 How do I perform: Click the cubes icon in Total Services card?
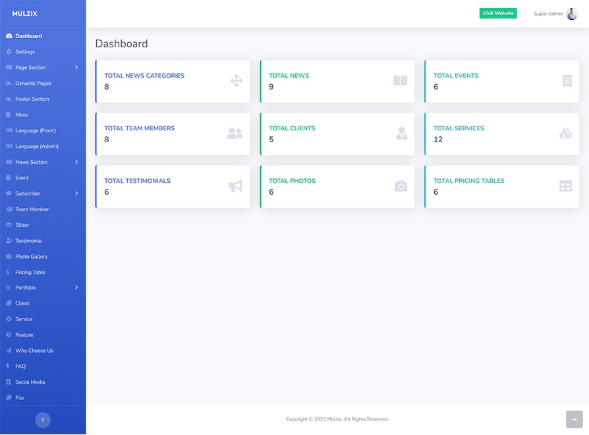(x=565, y=134)
